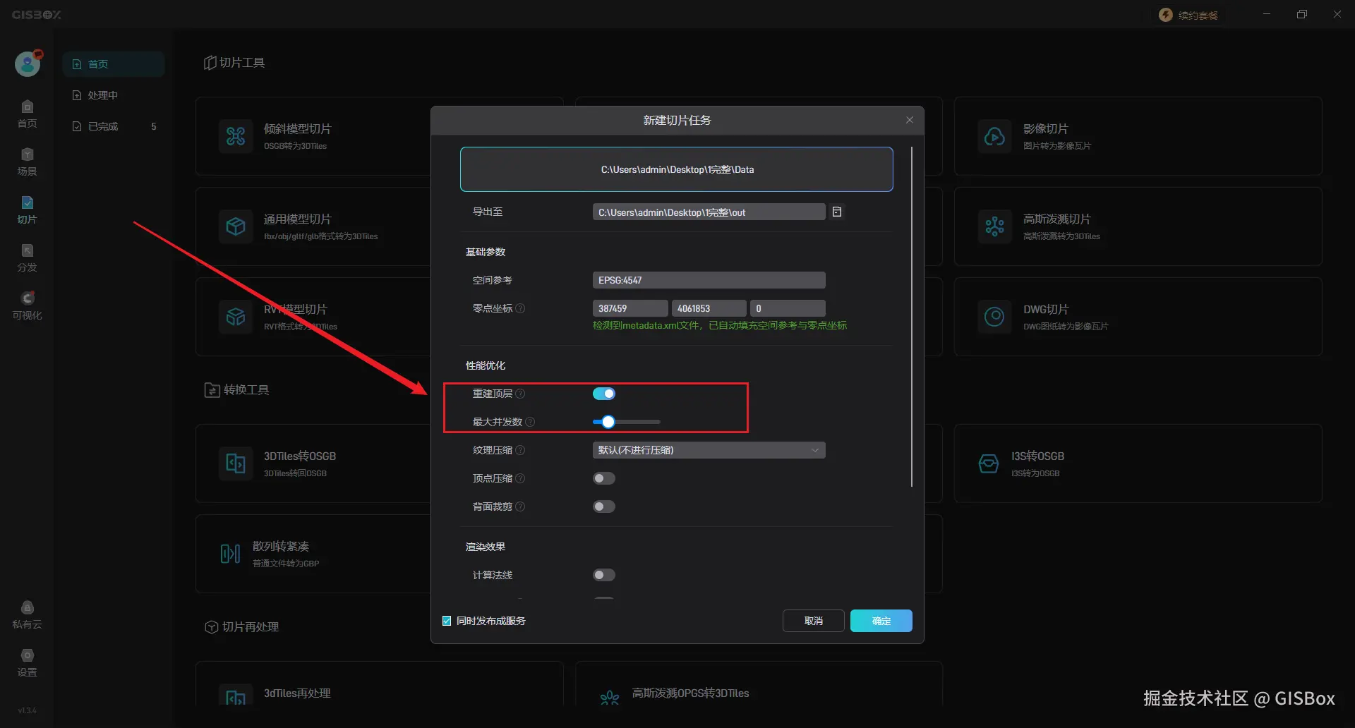Select the 切片 sidebar icon
The height and width of the screenshot is (728, 1355).
(x=27, y=210)
